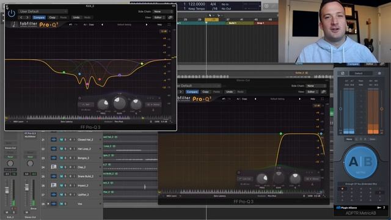
Task: Select the blue EQ band node in Kick_2 plugin
Action: pos(79,74)
